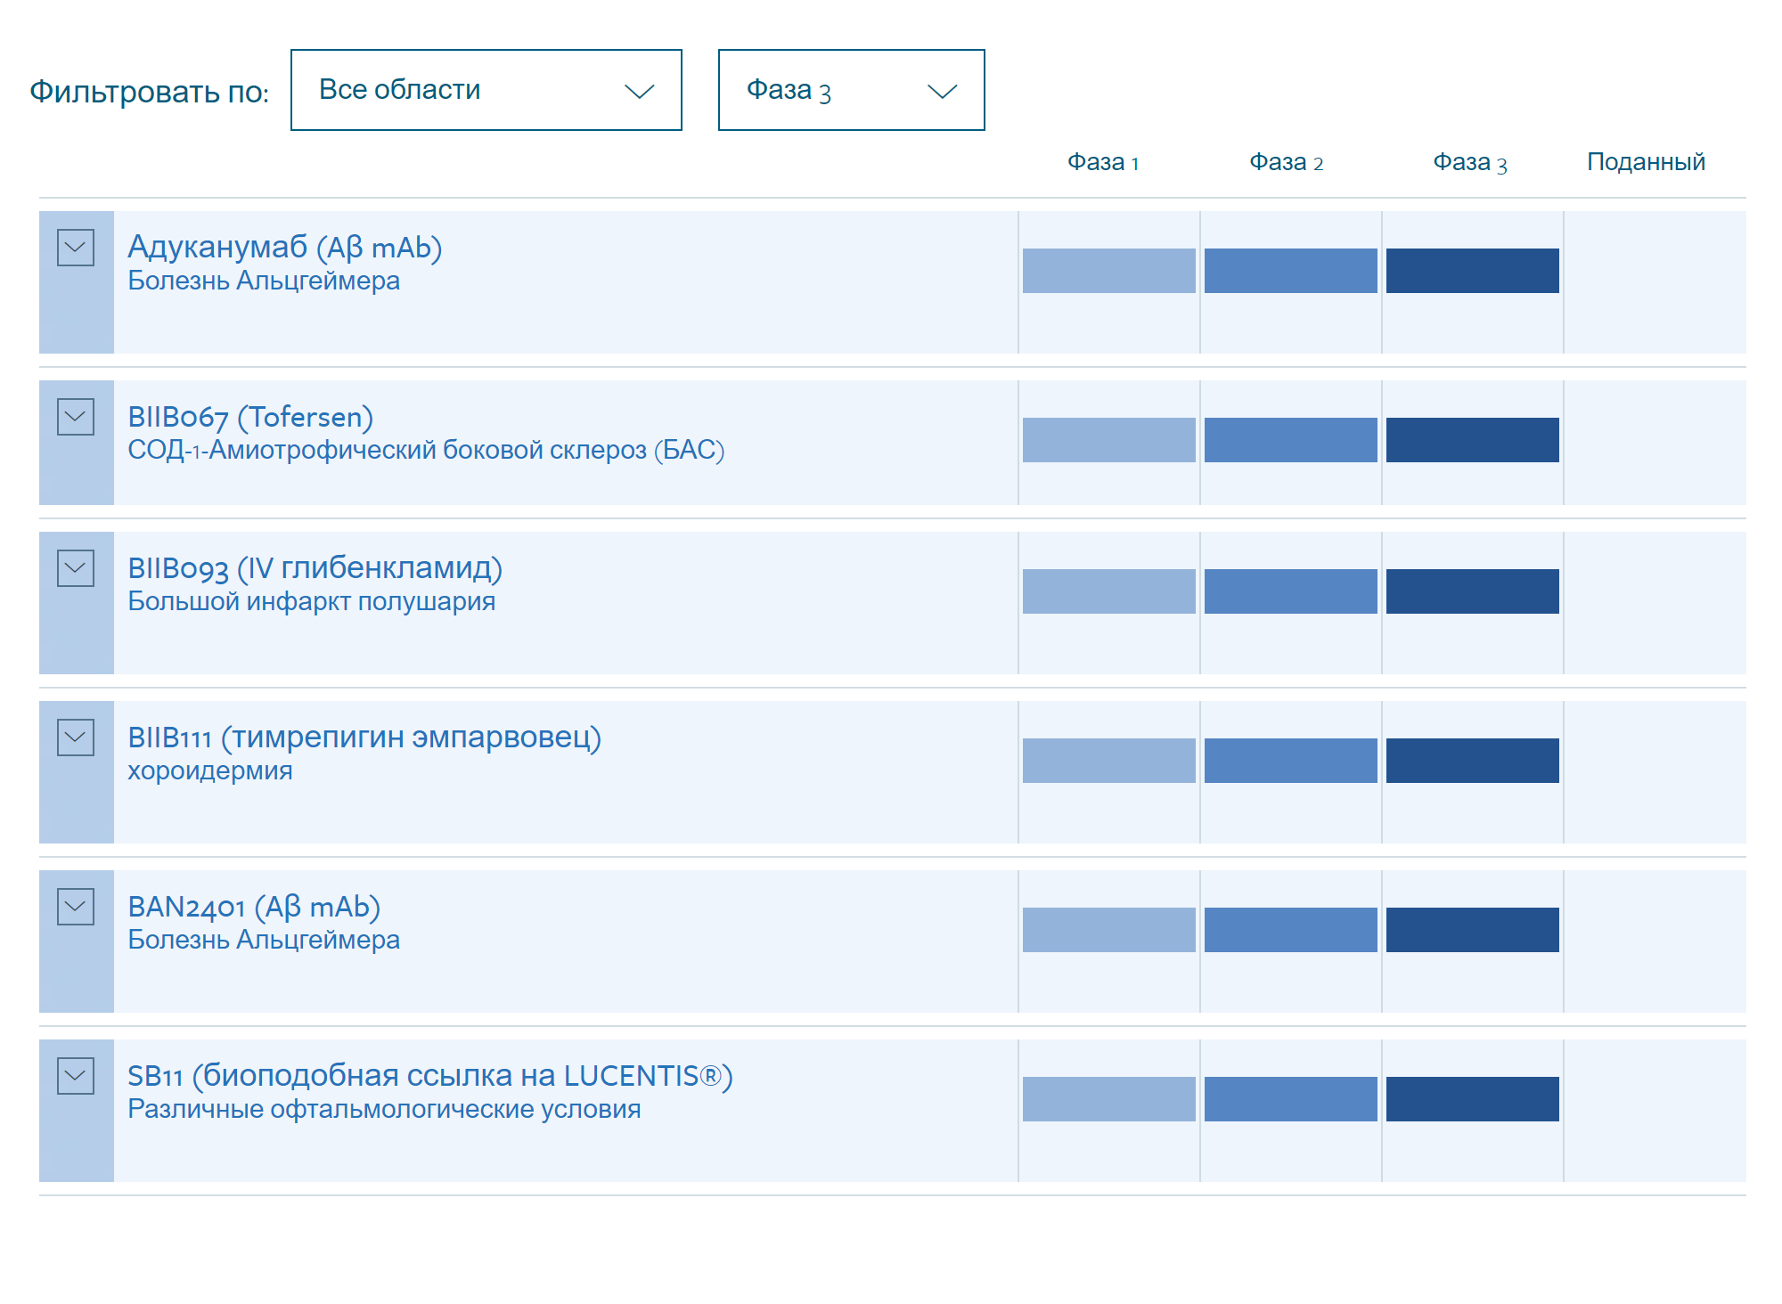Click 'Большой инфаркт полушария' text

(x=312, y=601)
